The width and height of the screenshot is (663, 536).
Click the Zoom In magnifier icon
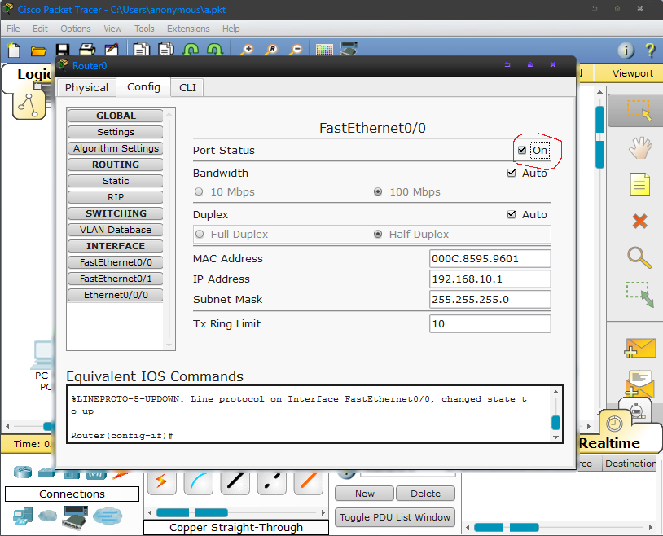point(247,50)
